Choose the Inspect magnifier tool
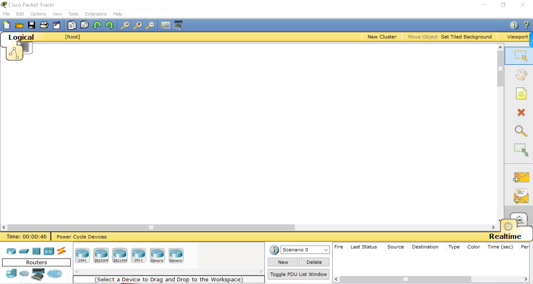Screen dimensions: 533x284 pos(521,131)
